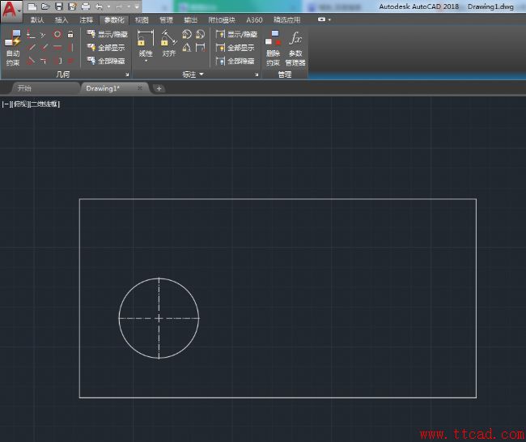Select the Horizontal constraint icon
The height and width of the screenshot is (442, 526).
point(57,47)
